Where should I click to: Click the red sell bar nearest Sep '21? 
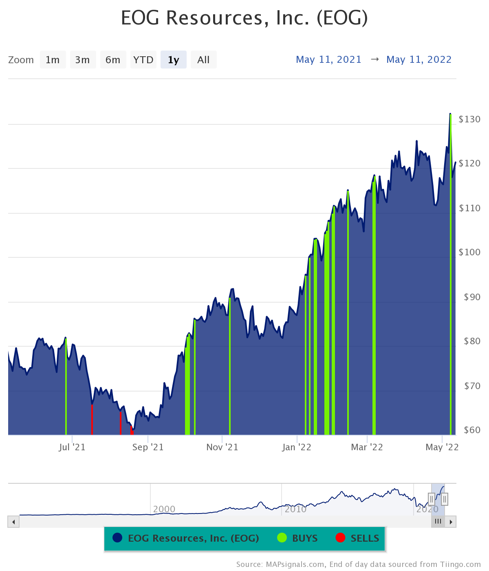click(x=132, y=430)
